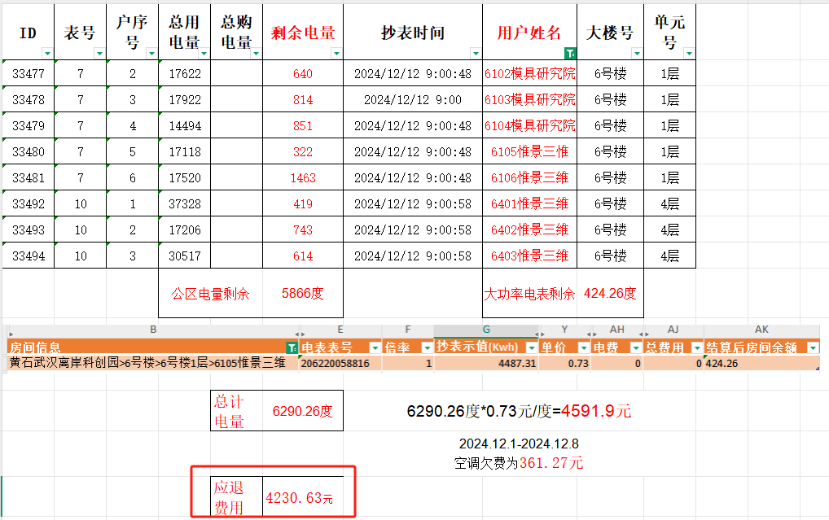Click the 总计电量 value cell 6290.26度

[302, 411]
